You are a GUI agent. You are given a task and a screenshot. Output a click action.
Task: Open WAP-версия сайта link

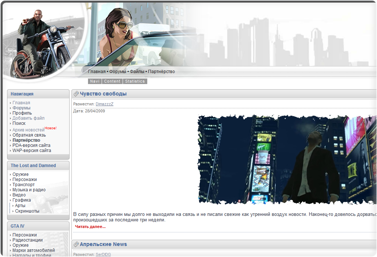coord(32,151)
